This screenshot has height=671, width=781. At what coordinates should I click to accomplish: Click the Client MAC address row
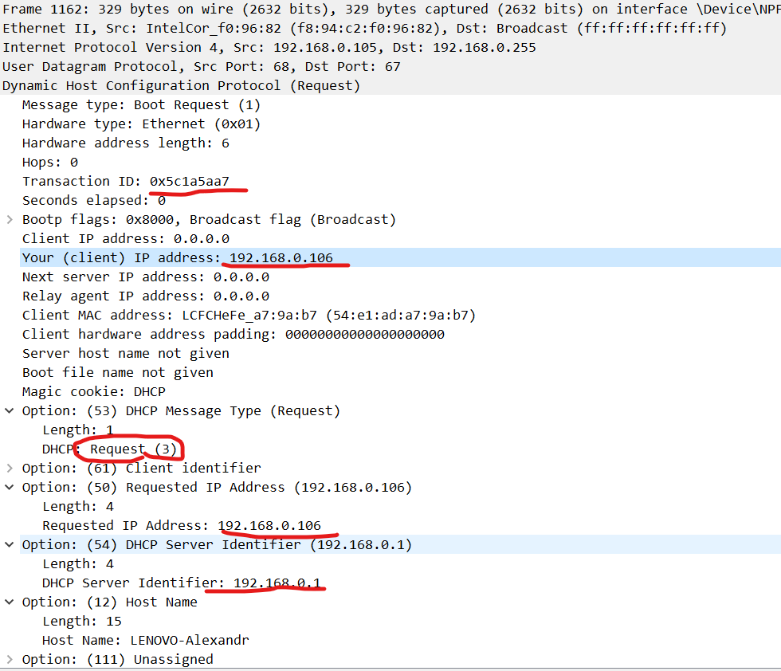249,316
